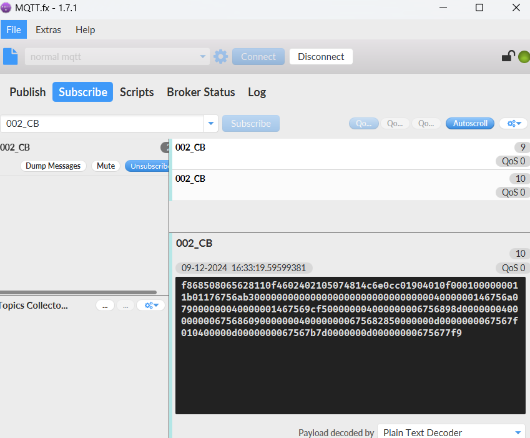The width and height of the screenshot is (530, 438).
Task: Click the Topics Collector disabled stop button
Action: point(125,306)
